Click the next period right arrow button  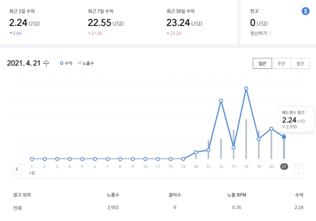click(x=299, y=169)
